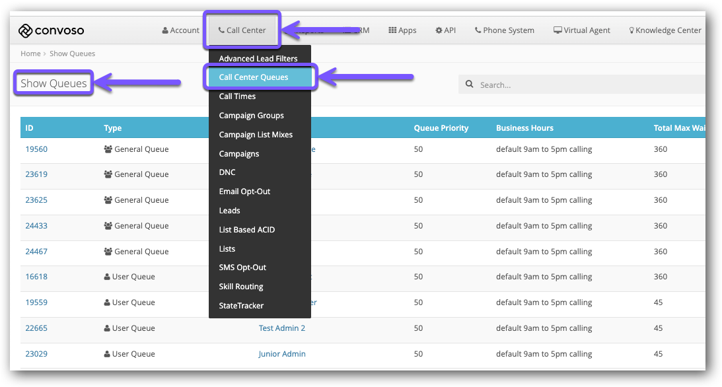Choose Campaign Groups from the menu

[x=251, y=116]
